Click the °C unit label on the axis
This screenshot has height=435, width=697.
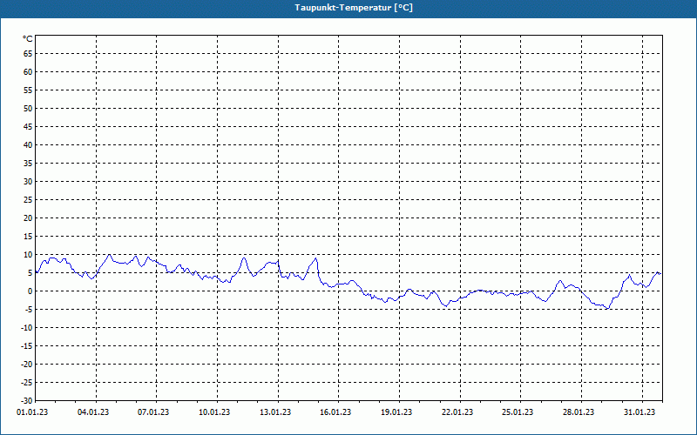click(x=28, y=39)
